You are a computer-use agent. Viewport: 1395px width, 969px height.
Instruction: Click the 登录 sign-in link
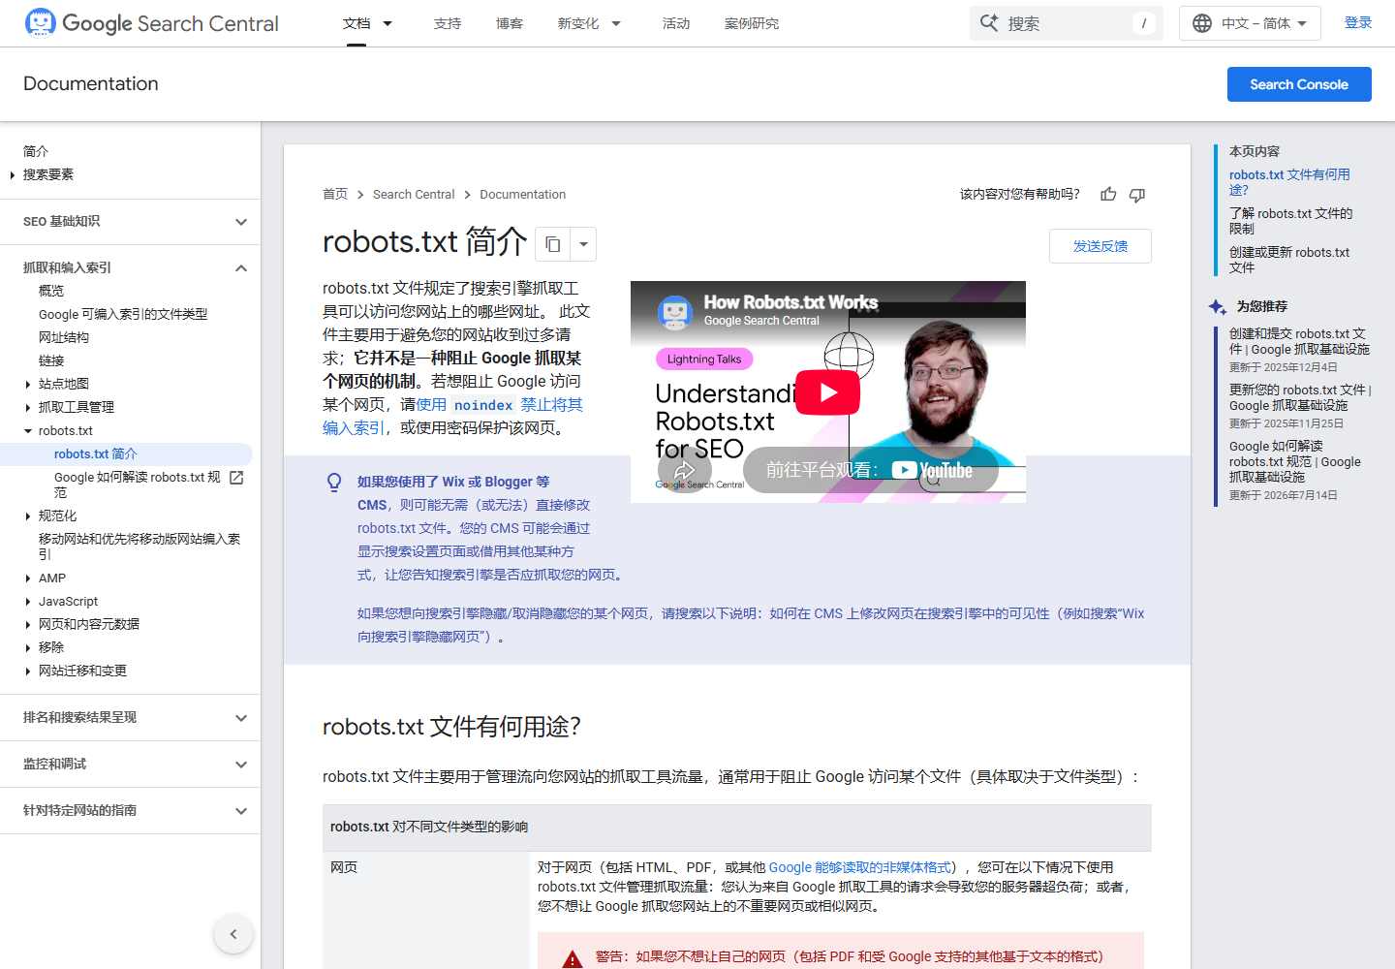1358,22
